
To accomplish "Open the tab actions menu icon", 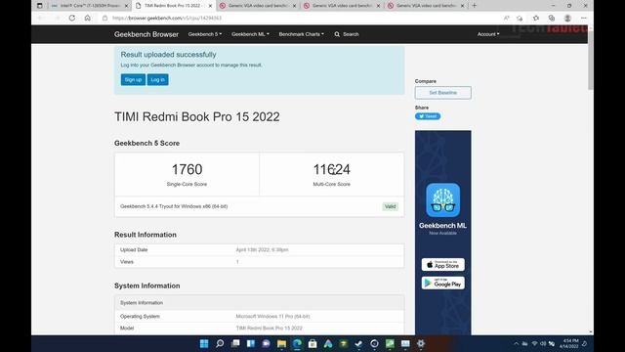I will 39,6.
